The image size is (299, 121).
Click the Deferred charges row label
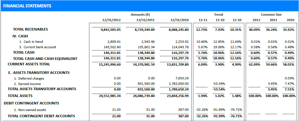click(x=31, y=78)
